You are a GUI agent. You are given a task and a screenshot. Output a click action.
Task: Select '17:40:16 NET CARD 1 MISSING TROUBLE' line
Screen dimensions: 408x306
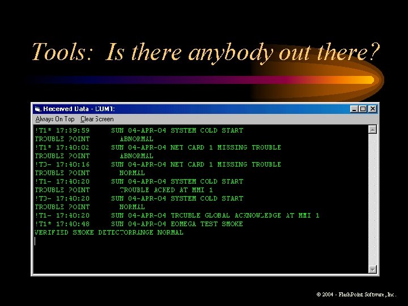(158, 164)
